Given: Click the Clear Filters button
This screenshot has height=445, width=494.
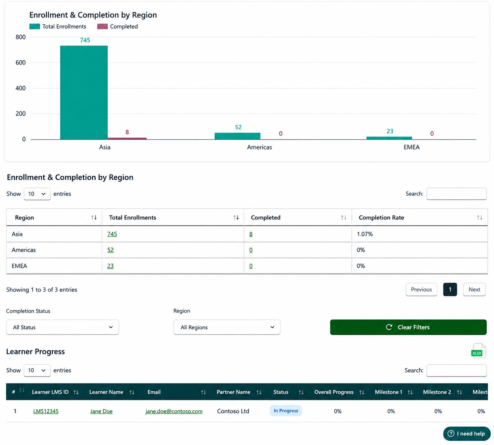Looking at the screenshot, I should 408,327.
